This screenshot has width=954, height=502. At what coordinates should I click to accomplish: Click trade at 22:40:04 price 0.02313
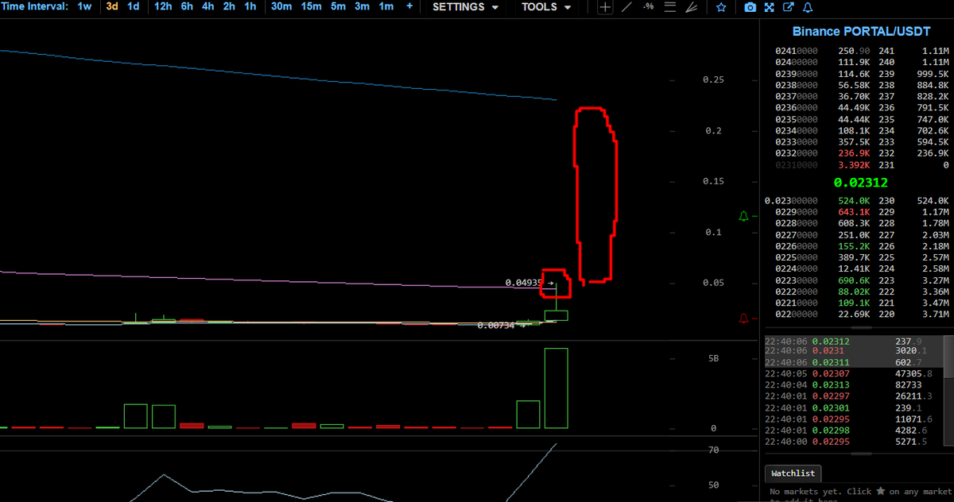[x=853, y=385]
